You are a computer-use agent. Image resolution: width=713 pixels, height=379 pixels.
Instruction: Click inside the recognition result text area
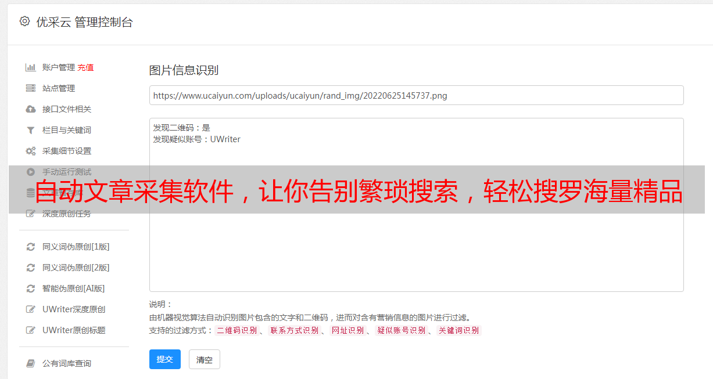click(416, 205)
